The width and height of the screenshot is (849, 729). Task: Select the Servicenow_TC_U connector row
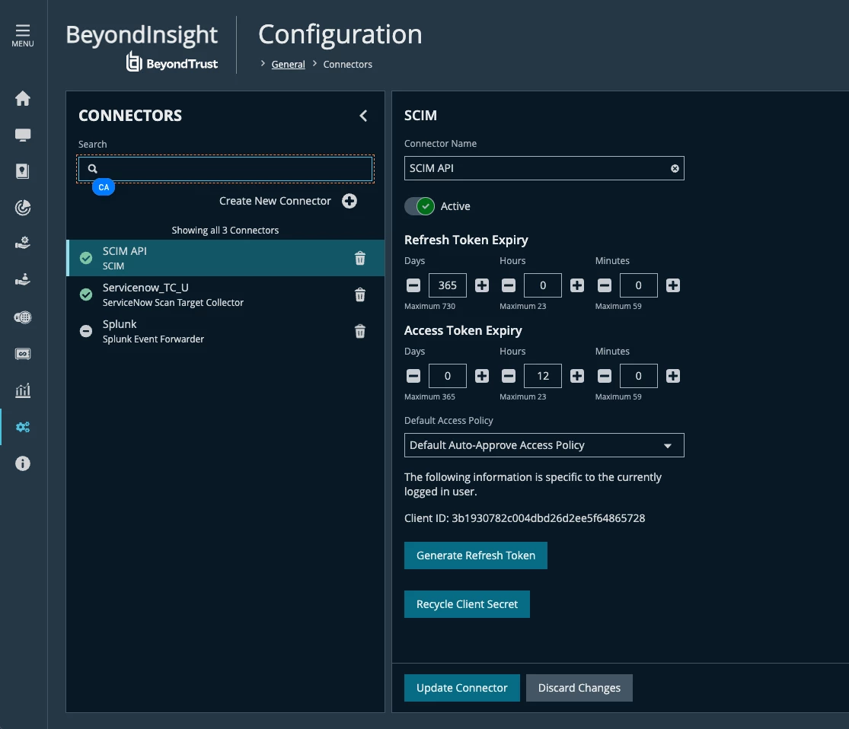(225, 294)
